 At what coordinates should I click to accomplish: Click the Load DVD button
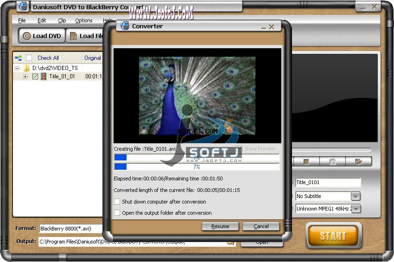click(x=42, y=36)
